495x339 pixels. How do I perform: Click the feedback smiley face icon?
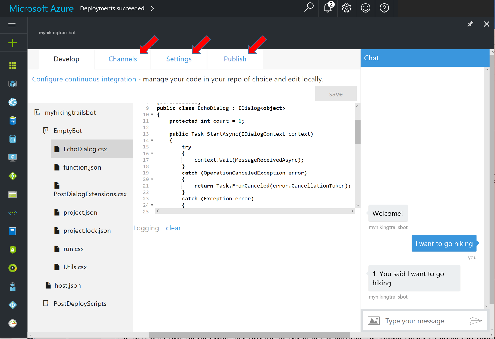pos(365,8)
